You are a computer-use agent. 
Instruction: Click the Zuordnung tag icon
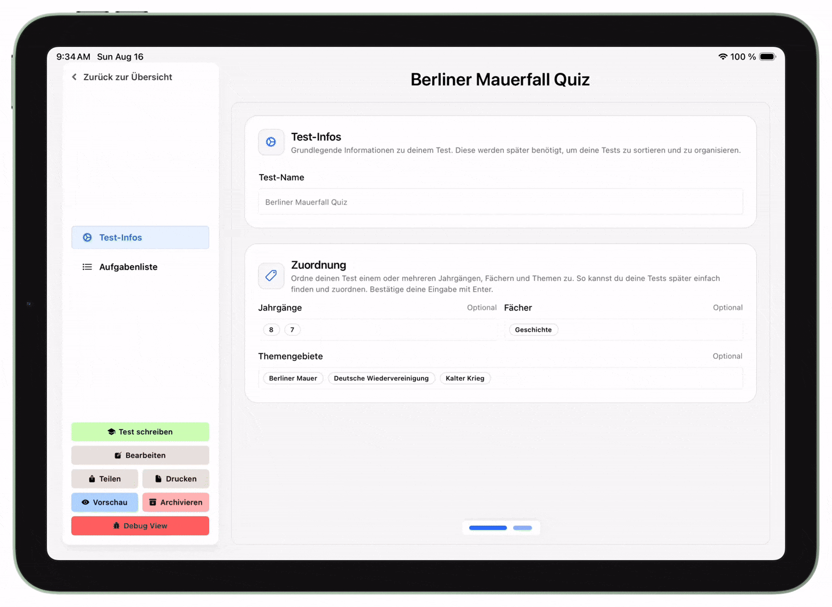(x=271, y=276)
